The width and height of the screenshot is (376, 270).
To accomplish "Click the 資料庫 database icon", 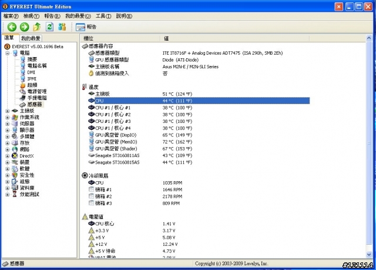I will tap(15, 188).
